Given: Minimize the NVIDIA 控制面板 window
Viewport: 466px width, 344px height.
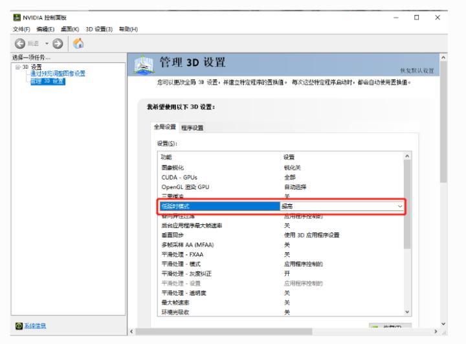Looking at the screenshot, I should click(x=396, y=17).
